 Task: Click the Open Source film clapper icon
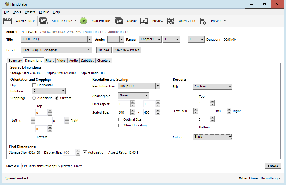click(x=8, y=21)
